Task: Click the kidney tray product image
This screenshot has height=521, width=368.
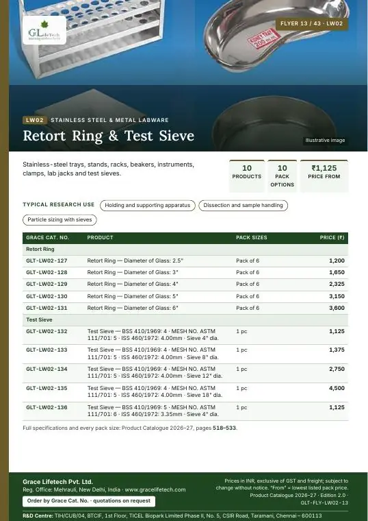Action: coord(275,36)
